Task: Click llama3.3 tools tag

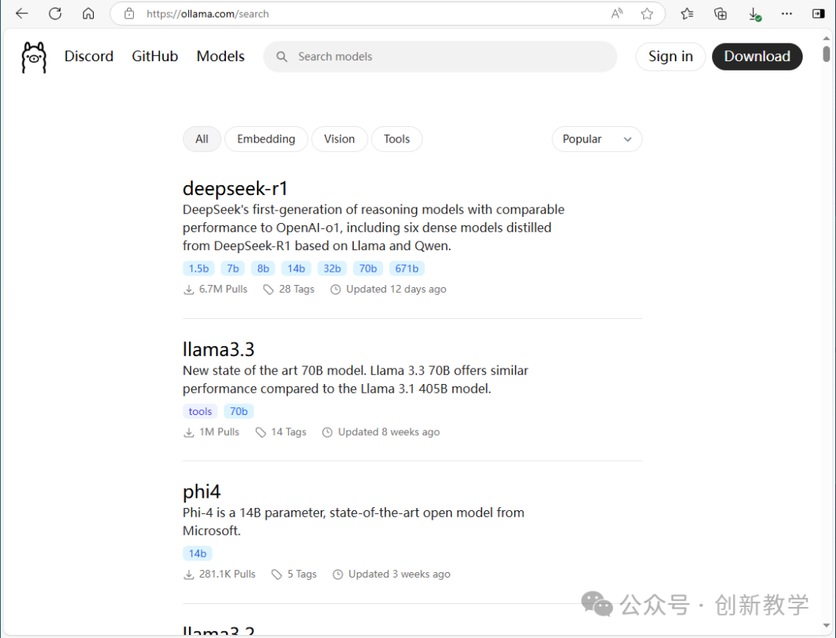Action: pyautogui.click(x=200, y=412)
